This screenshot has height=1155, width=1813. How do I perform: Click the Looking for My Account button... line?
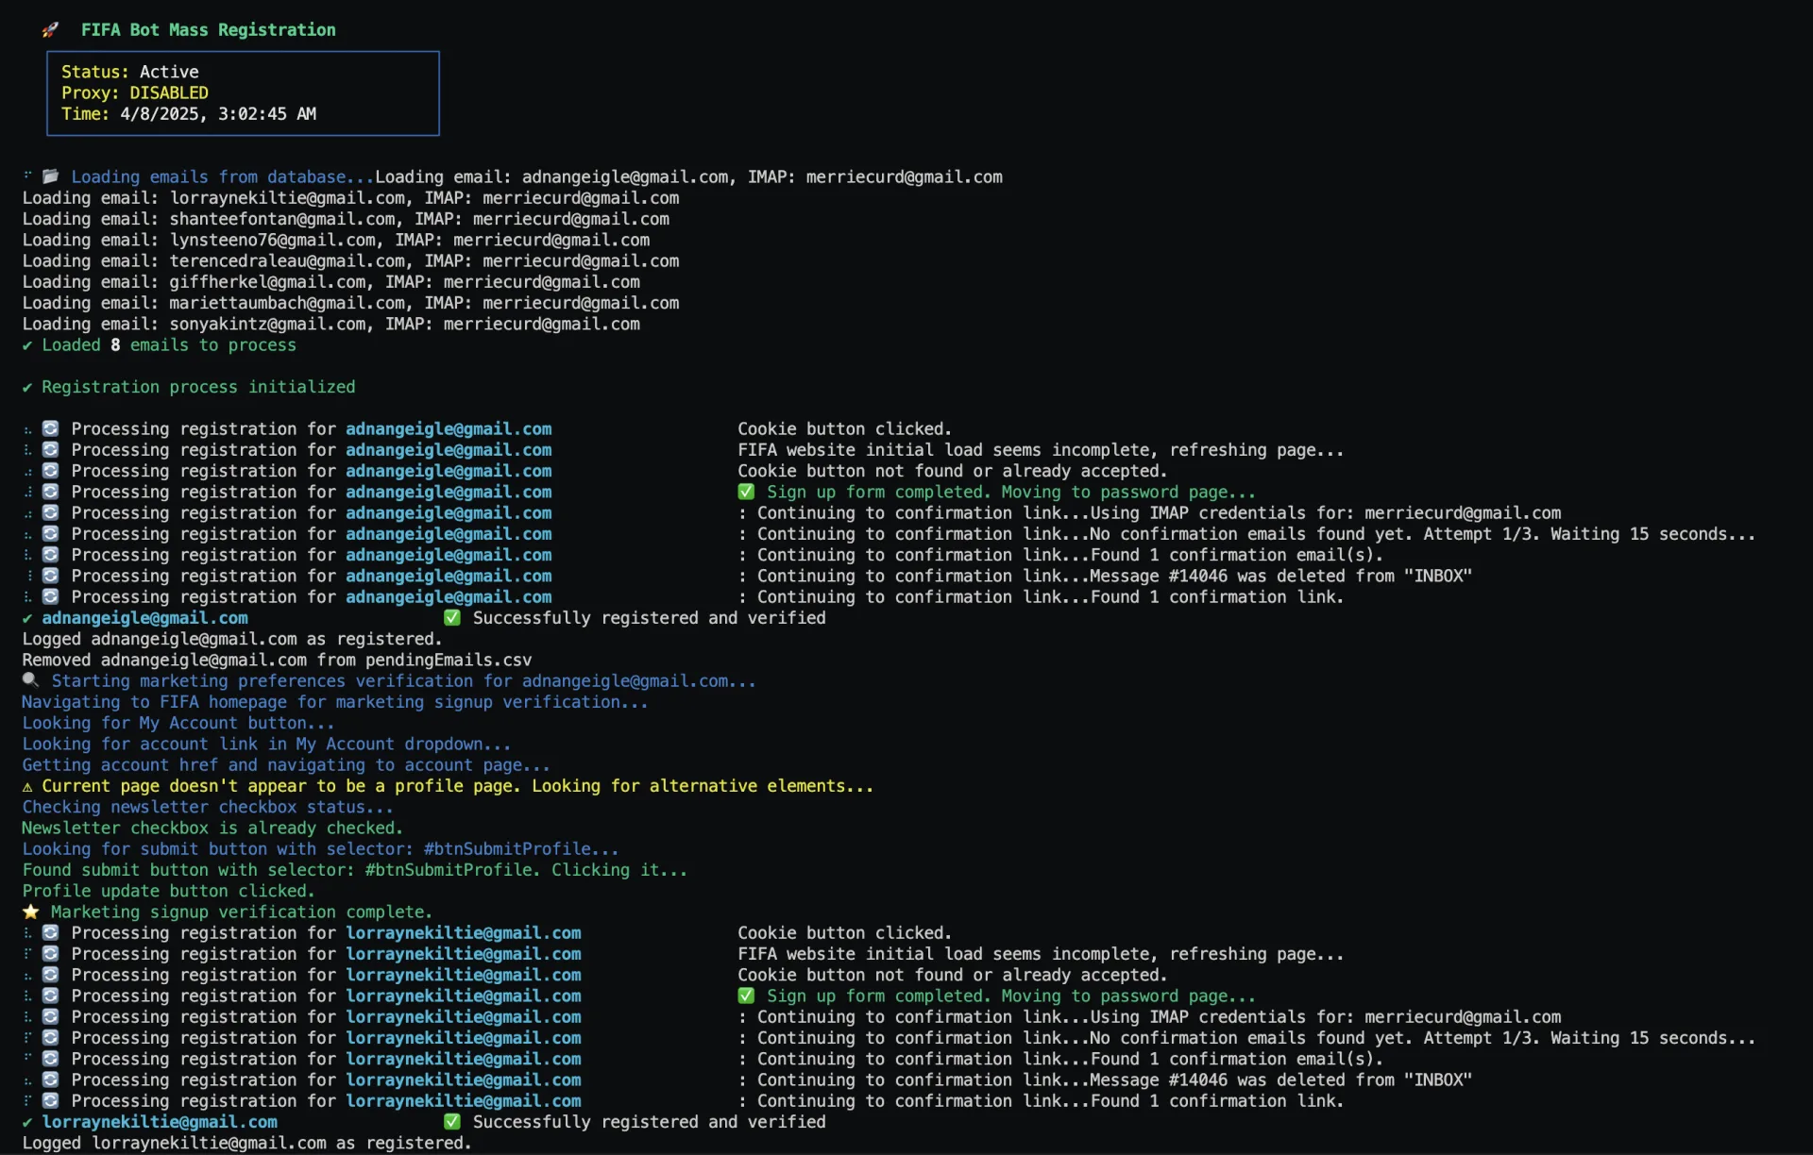tap(178, 723)
